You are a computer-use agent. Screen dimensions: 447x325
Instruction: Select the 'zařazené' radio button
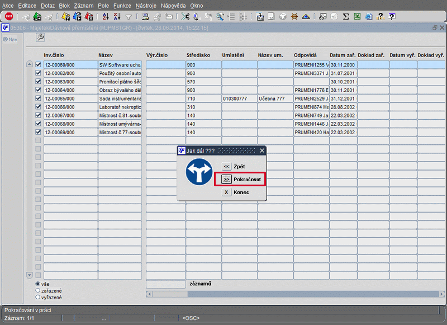(x=37, y=290)
